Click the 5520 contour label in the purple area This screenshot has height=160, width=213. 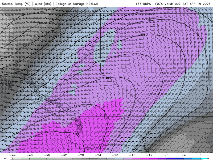(159, 8)
